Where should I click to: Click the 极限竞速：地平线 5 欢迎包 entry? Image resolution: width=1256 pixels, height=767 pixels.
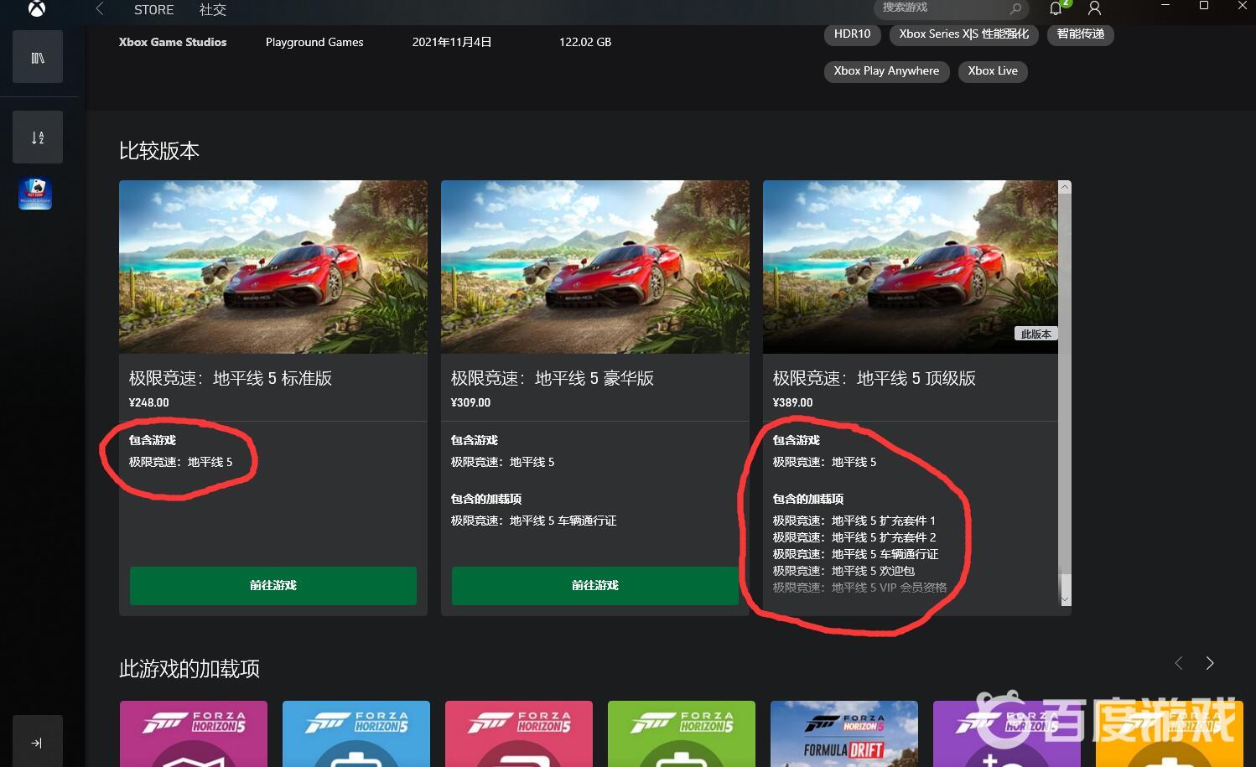click(843, 571)
